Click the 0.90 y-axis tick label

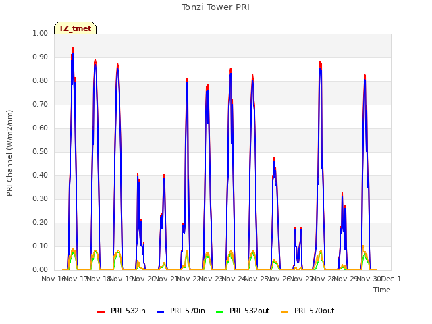(x=40, y=57)
